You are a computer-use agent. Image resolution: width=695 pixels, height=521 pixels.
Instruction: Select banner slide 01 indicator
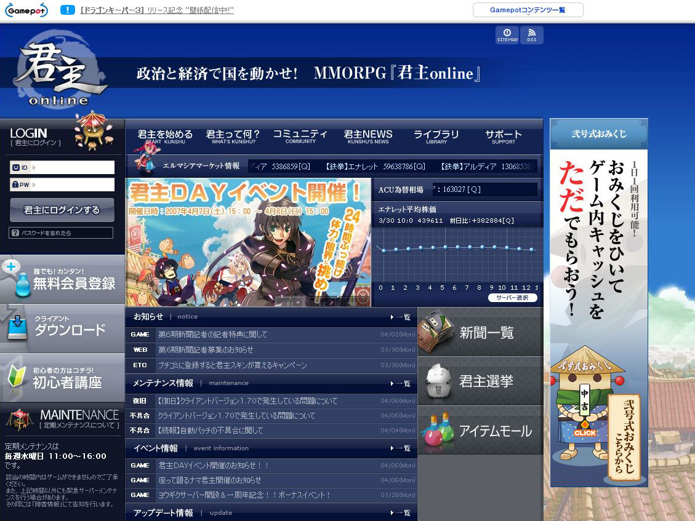coord(291,302)
